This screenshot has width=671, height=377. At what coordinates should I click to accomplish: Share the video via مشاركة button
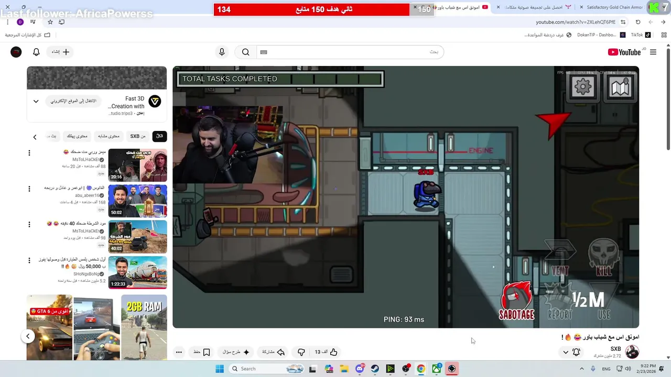[x=273, y=352]
